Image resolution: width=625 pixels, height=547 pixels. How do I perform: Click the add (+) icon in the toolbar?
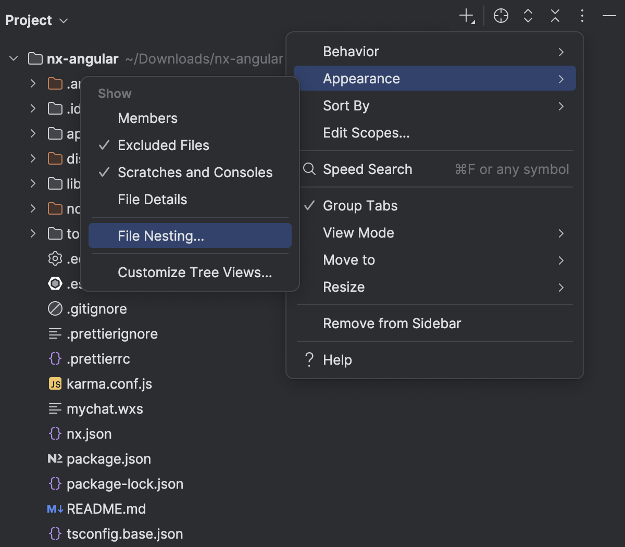tap(465, 16)
